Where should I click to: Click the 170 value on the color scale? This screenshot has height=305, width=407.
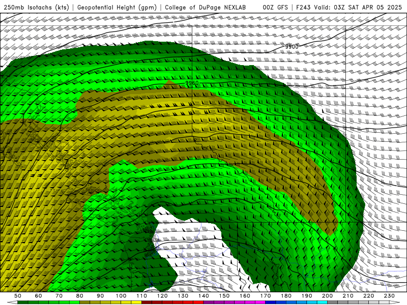[266, 296]
